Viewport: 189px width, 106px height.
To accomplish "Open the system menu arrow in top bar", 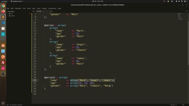I will (x=187, y=1).
